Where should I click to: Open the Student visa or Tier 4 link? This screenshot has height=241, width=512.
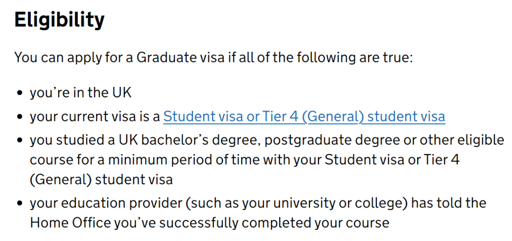304,117
